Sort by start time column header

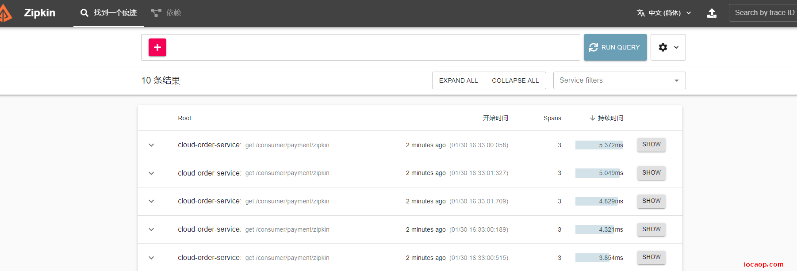(x=495, y=118)
